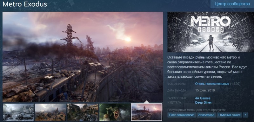Select the Глубокий сюжет tag
The height and width of the screenshot is (122, 254).
tap(230, 115)
